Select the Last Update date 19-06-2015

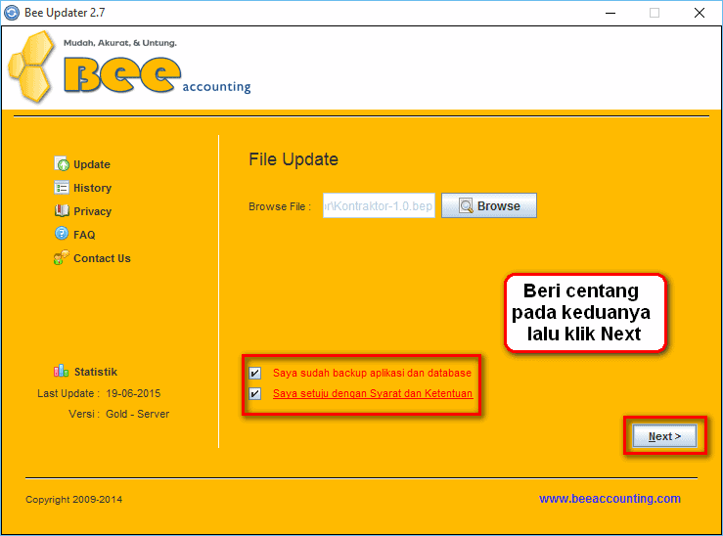133,393
